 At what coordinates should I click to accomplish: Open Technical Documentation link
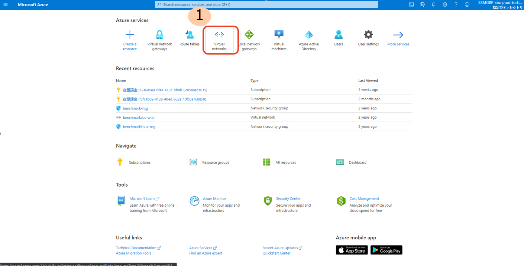click(x=138, y=248)
